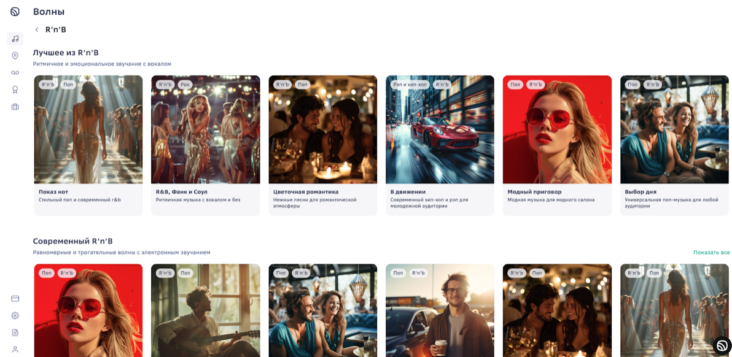
Task: Click the Поп tag on Показ нот
Action: [x=68, y=85]
